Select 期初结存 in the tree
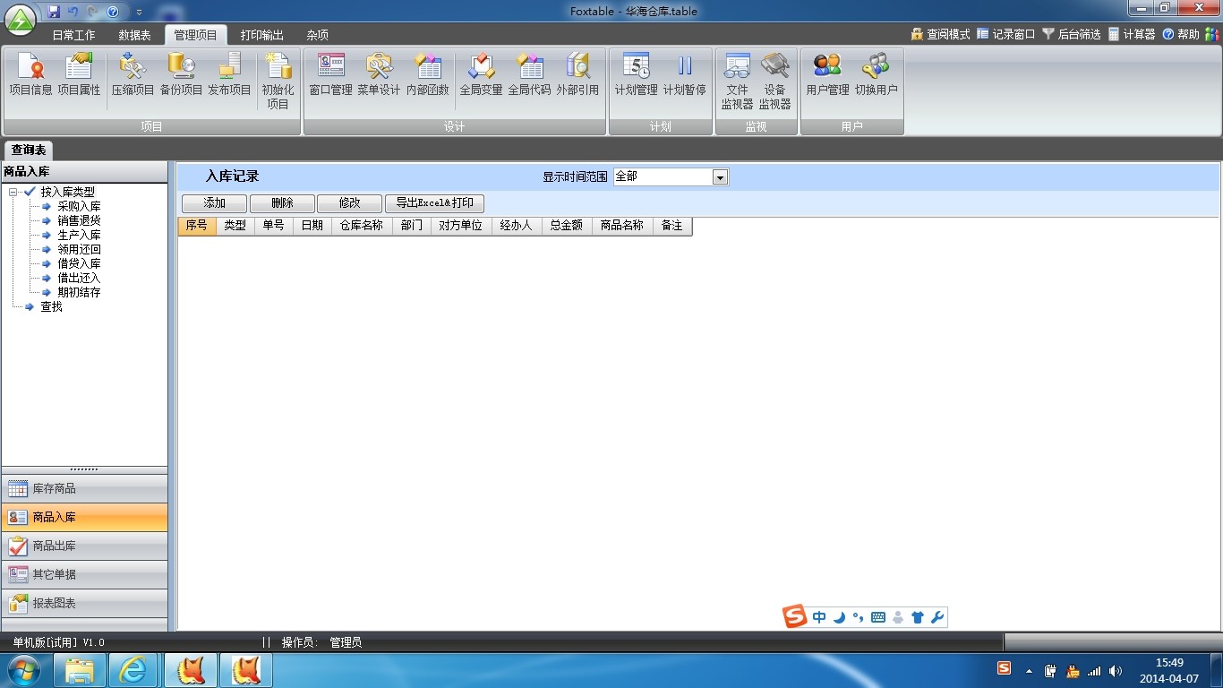The height and width of the screenshot is (688, 1223). (x=79, y=292)
